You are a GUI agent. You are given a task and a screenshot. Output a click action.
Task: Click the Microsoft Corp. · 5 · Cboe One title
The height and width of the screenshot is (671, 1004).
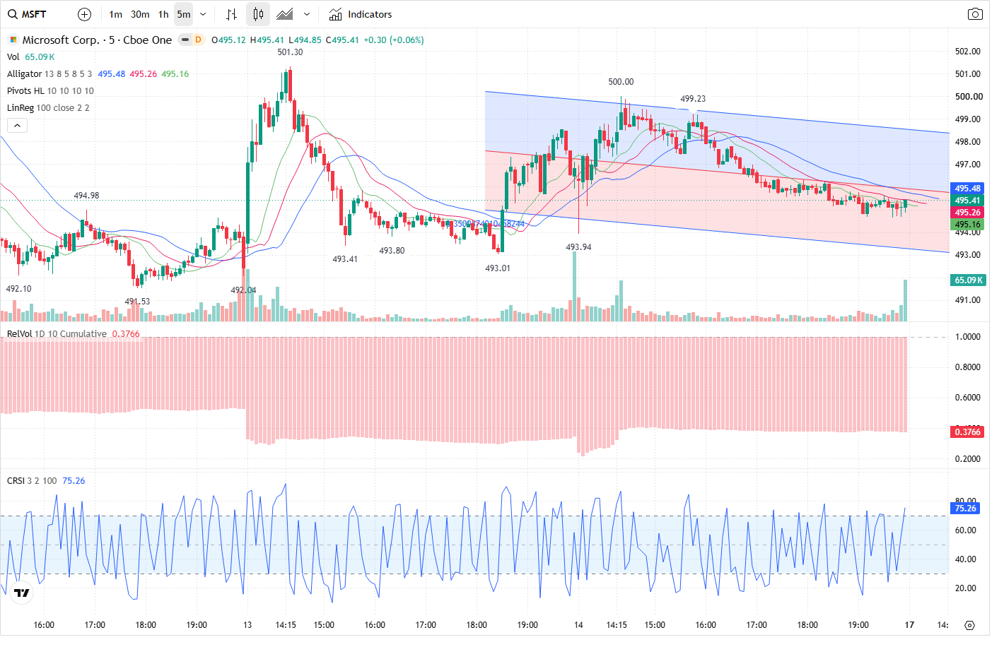pyautogui.click(x=97, y=40)
